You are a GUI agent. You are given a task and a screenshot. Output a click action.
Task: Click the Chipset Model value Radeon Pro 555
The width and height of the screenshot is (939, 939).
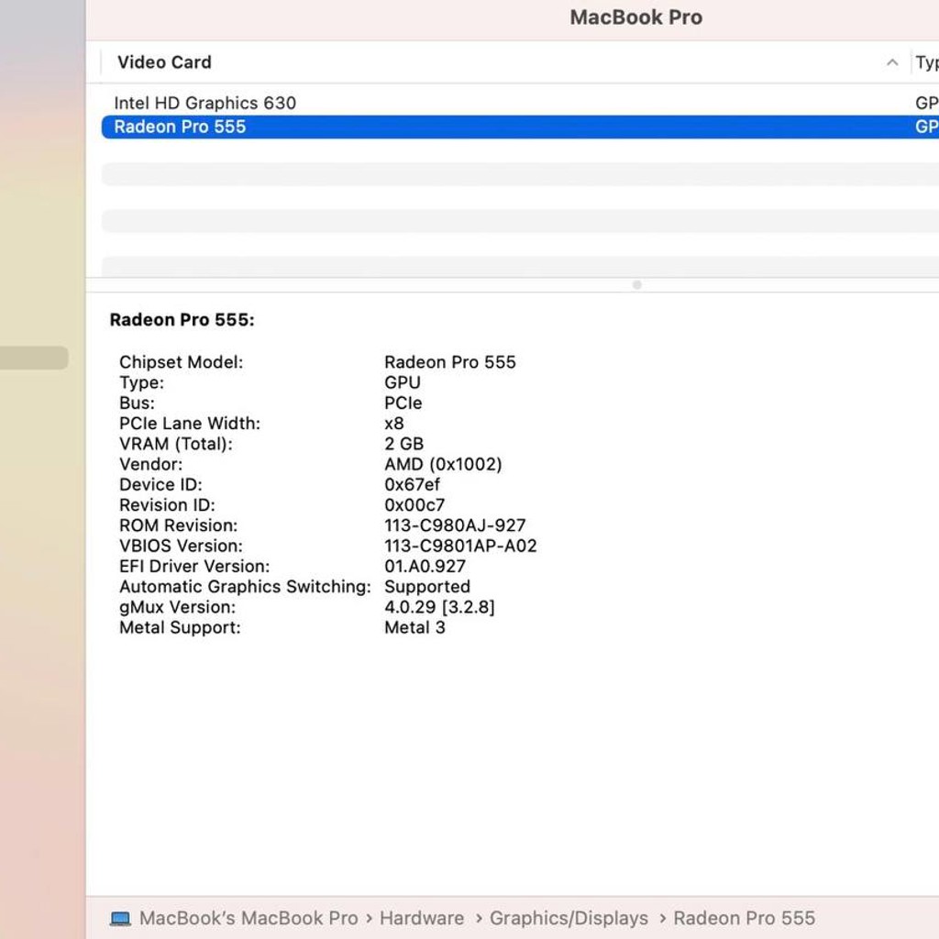pyautogui.click(x=449, y=362)
